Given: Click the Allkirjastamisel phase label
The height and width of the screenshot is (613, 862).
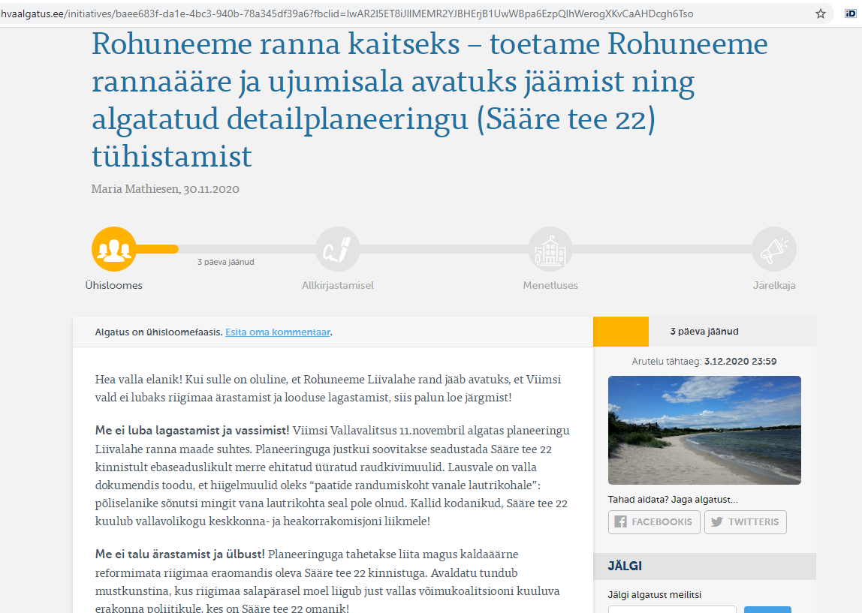Looking at the screenshot, I should [338, 286].
